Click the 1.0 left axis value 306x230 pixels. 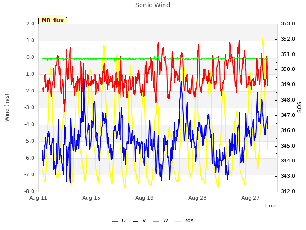click(30, 40)
